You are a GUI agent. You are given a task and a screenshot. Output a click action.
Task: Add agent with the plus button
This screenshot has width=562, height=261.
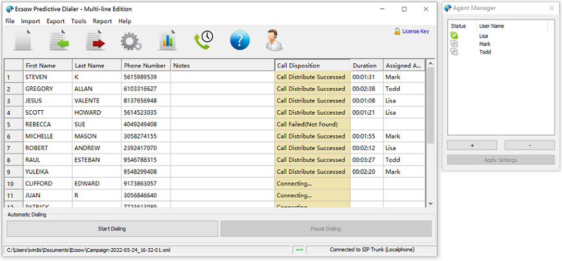[x=472, y=145]
